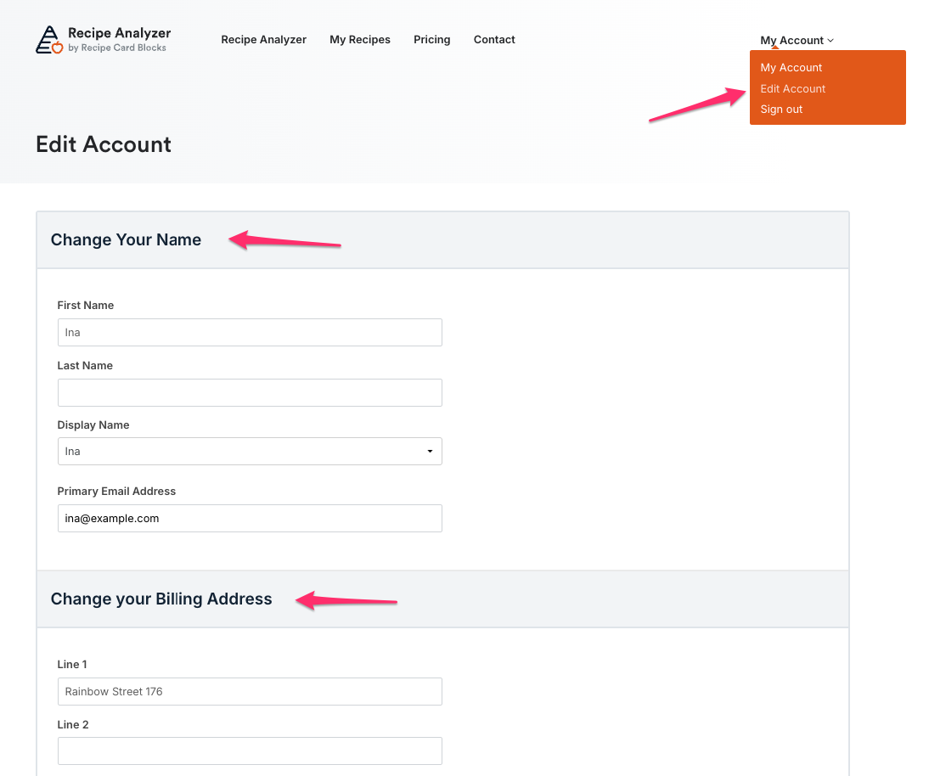Viewport: 929px width, 776px height.
Task: Click the First Name label
Action: (85, 305)
